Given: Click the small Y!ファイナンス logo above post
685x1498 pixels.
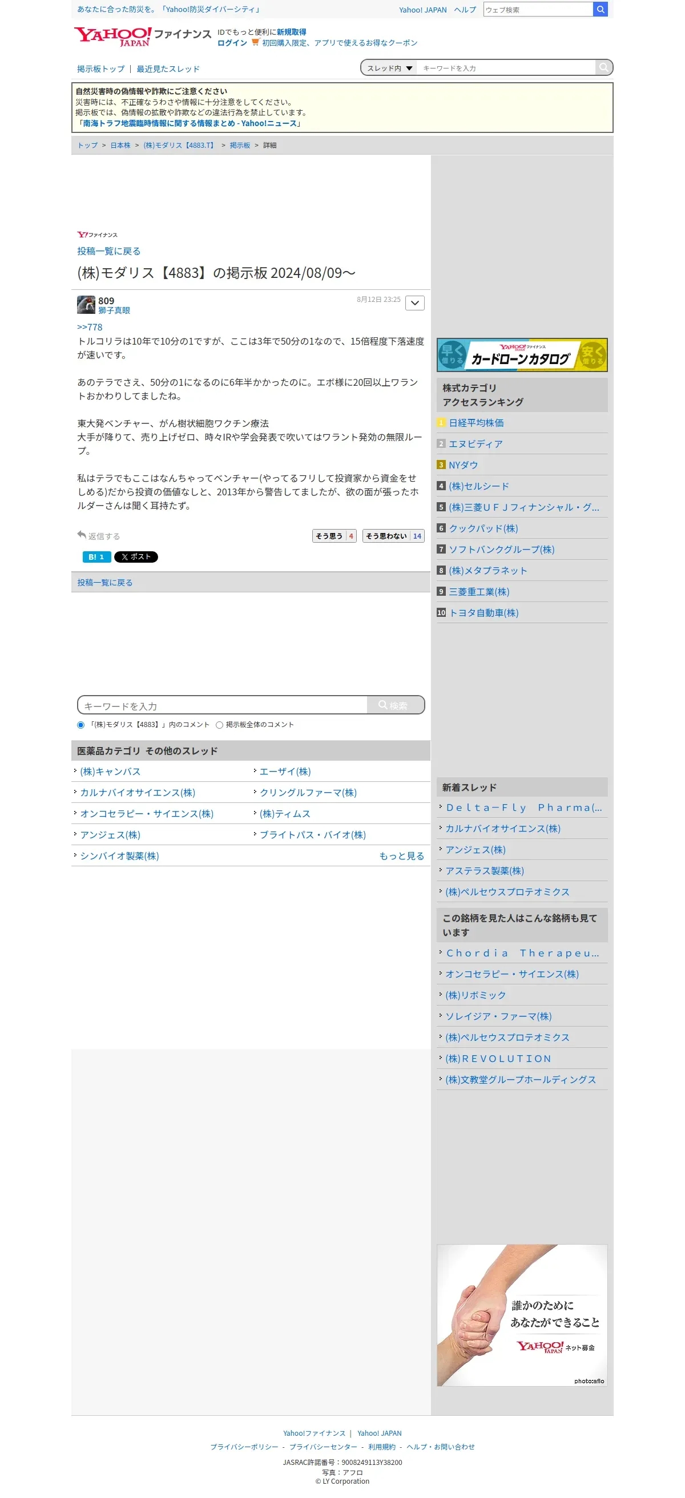Looking at the screenshot, I should 97,235.
